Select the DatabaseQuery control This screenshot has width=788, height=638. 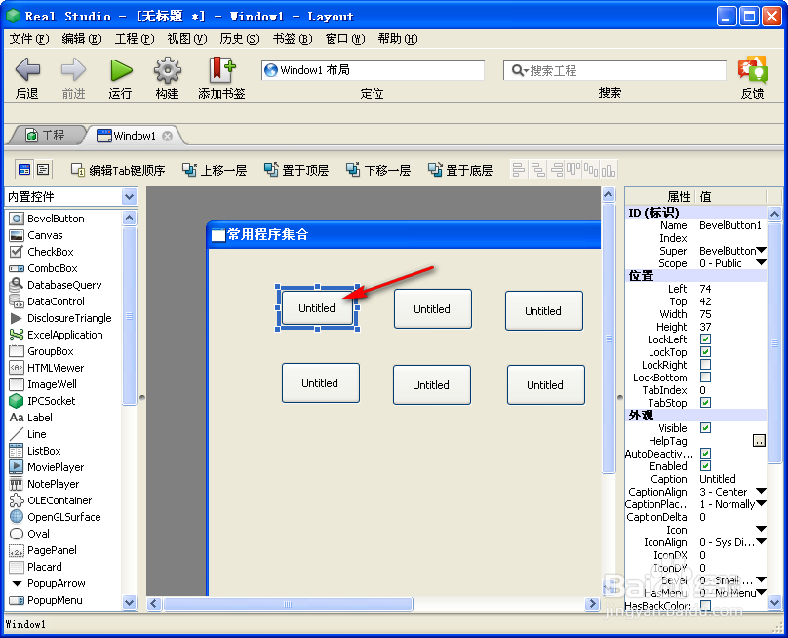tap(64, 285)
